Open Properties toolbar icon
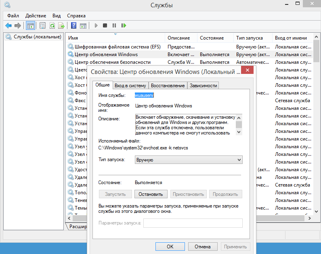The width and height of the screenshot is (321, 254). [42, 25]
